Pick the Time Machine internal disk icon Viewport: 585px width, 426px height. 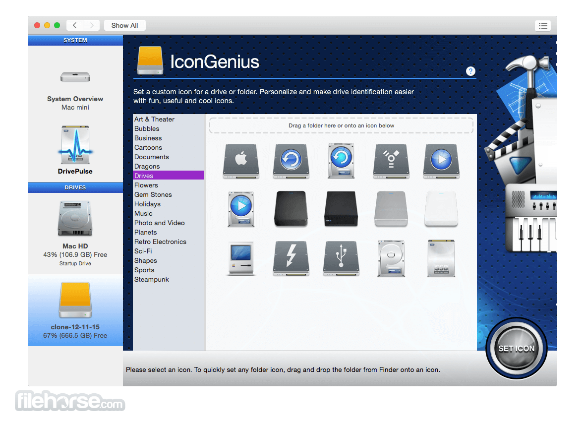point(341,161)
